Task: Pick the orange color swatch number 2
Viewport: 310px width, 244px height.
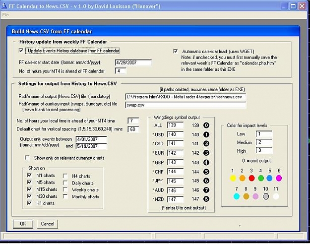Action: 243,178
